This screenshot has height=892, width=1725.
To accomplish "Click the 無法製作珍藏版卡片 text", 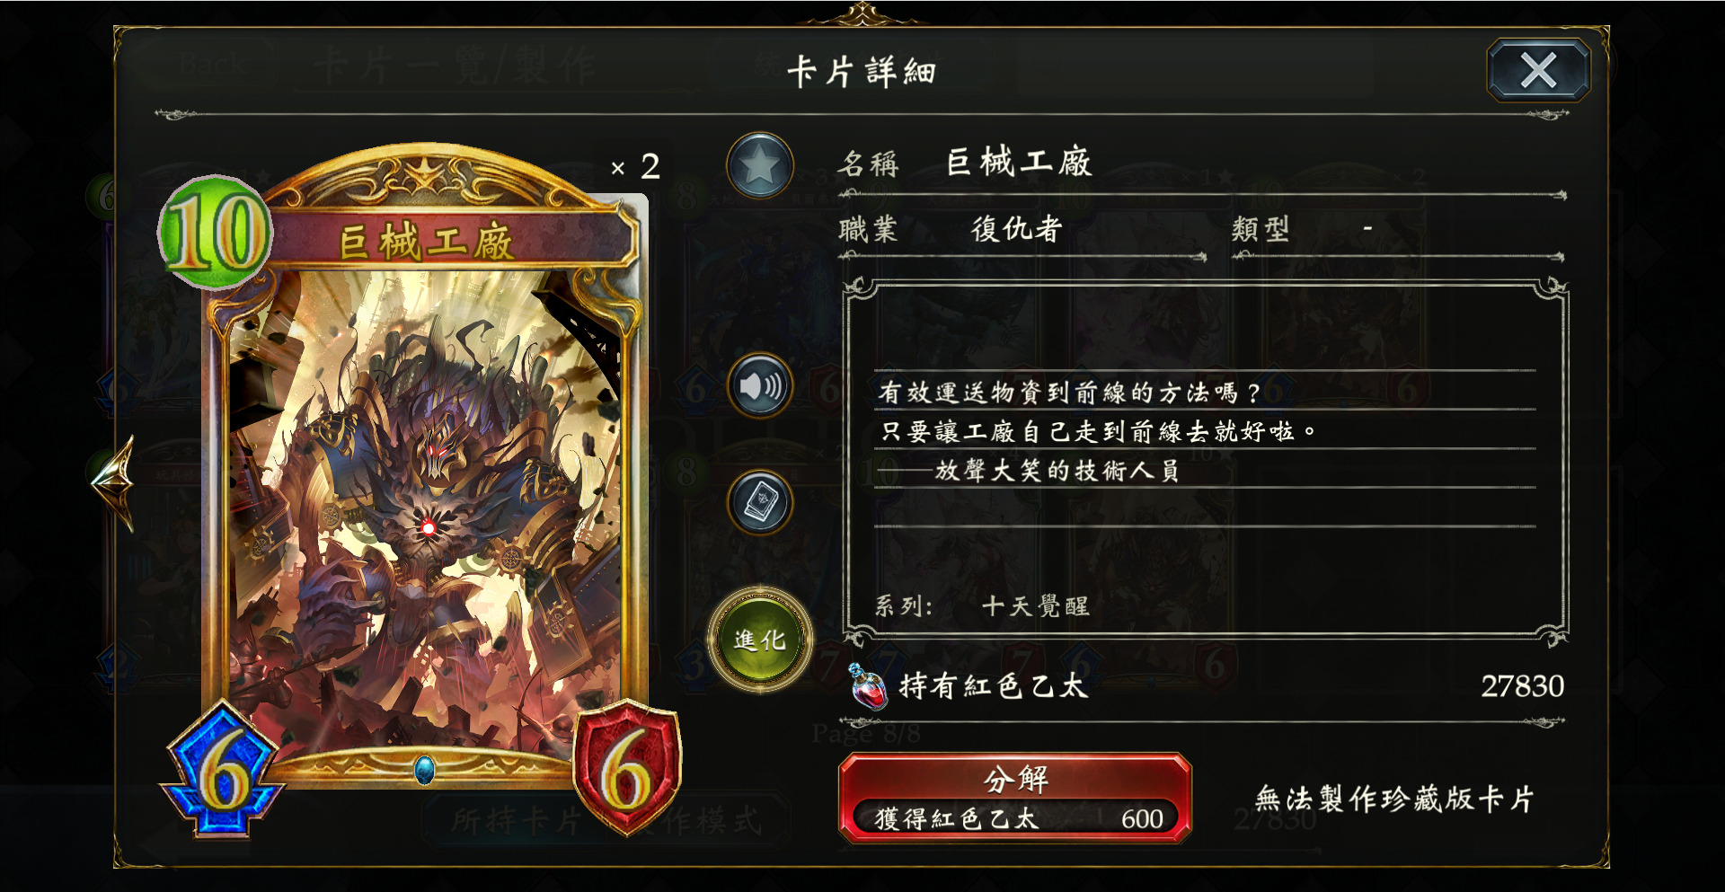I will tap(1394, 799).
